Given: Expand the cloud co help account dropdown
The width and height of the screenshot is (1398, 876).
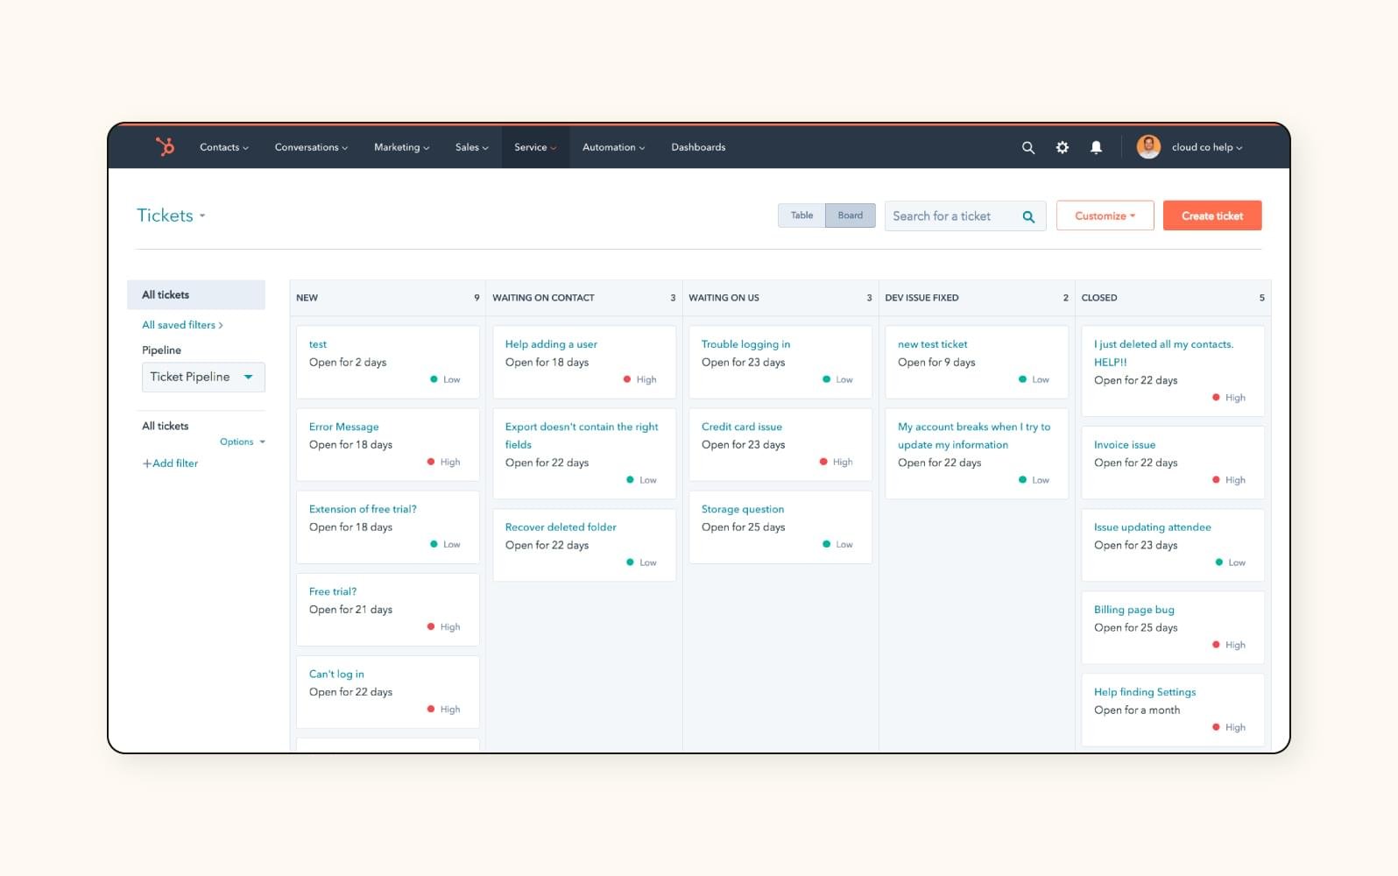Looking at the screenshot, I should (x=1207, y=147).
